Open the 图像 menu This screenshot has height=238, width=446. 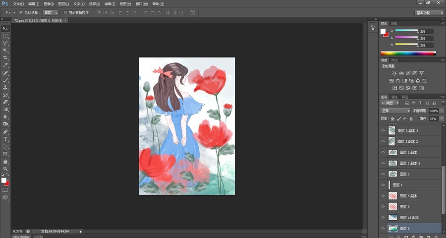point(49,4)
